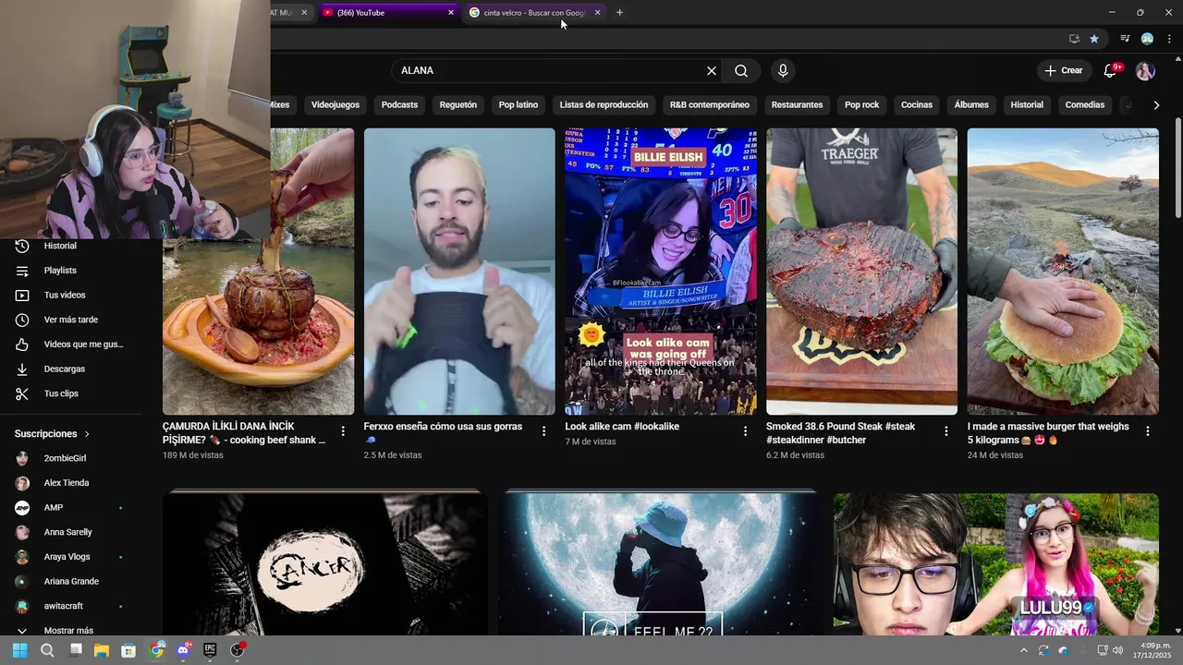Select the Comedias filter chip

click(1085, 104)
